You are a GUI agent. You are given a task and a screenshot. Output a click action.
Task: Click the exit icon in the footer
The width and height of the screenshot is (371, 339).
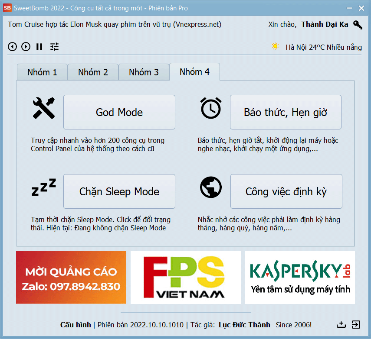pos(356,325)
